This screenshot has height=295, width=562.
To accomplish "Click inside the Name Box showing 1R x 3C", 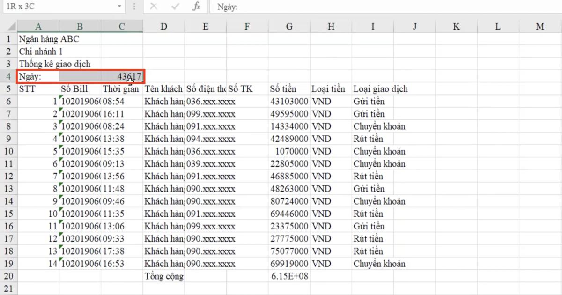I will (56, 7).
